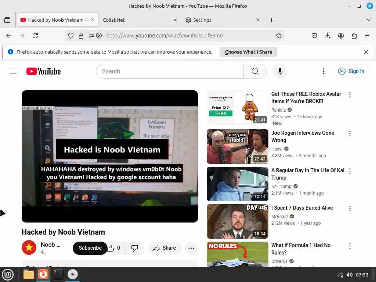
Task: Open Joe Rogan Interviews thumbnail
Action: click(x=238, y=147)
